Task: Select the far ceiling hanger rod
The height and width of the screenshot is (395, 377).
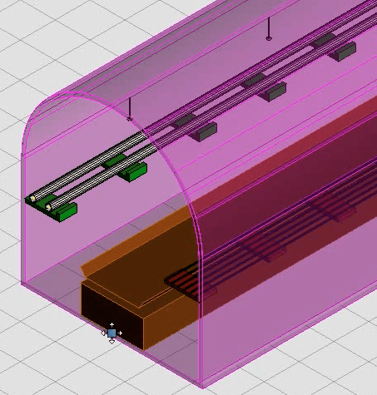Action: coord(268,28)
